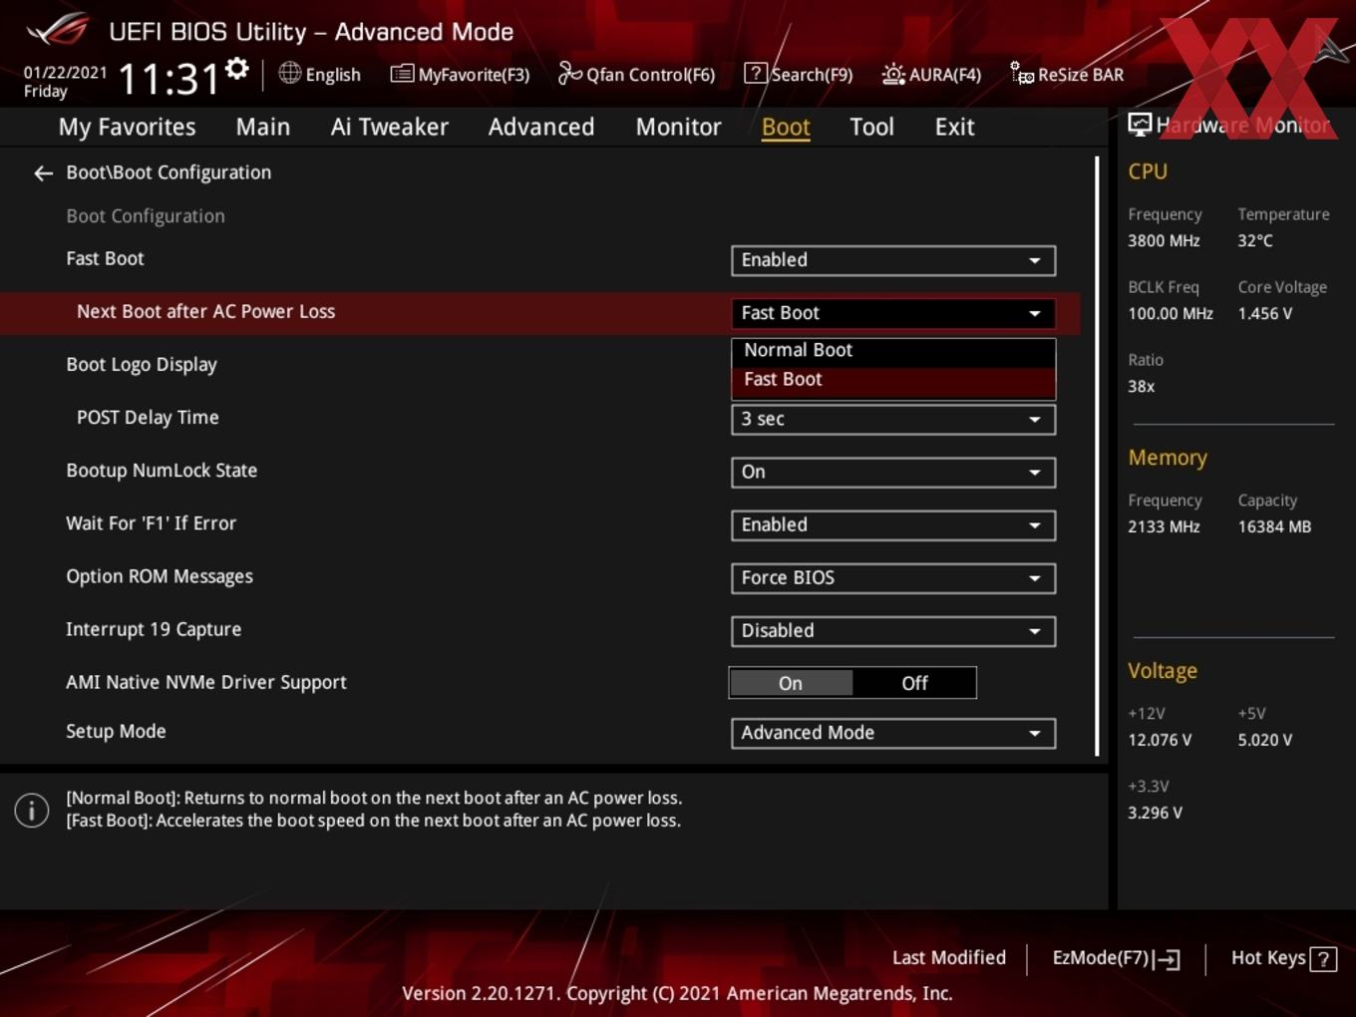Open Bootup NumLock State dropdown
This screenshot has height=1017, width=1356.
[x=893, y=473]
